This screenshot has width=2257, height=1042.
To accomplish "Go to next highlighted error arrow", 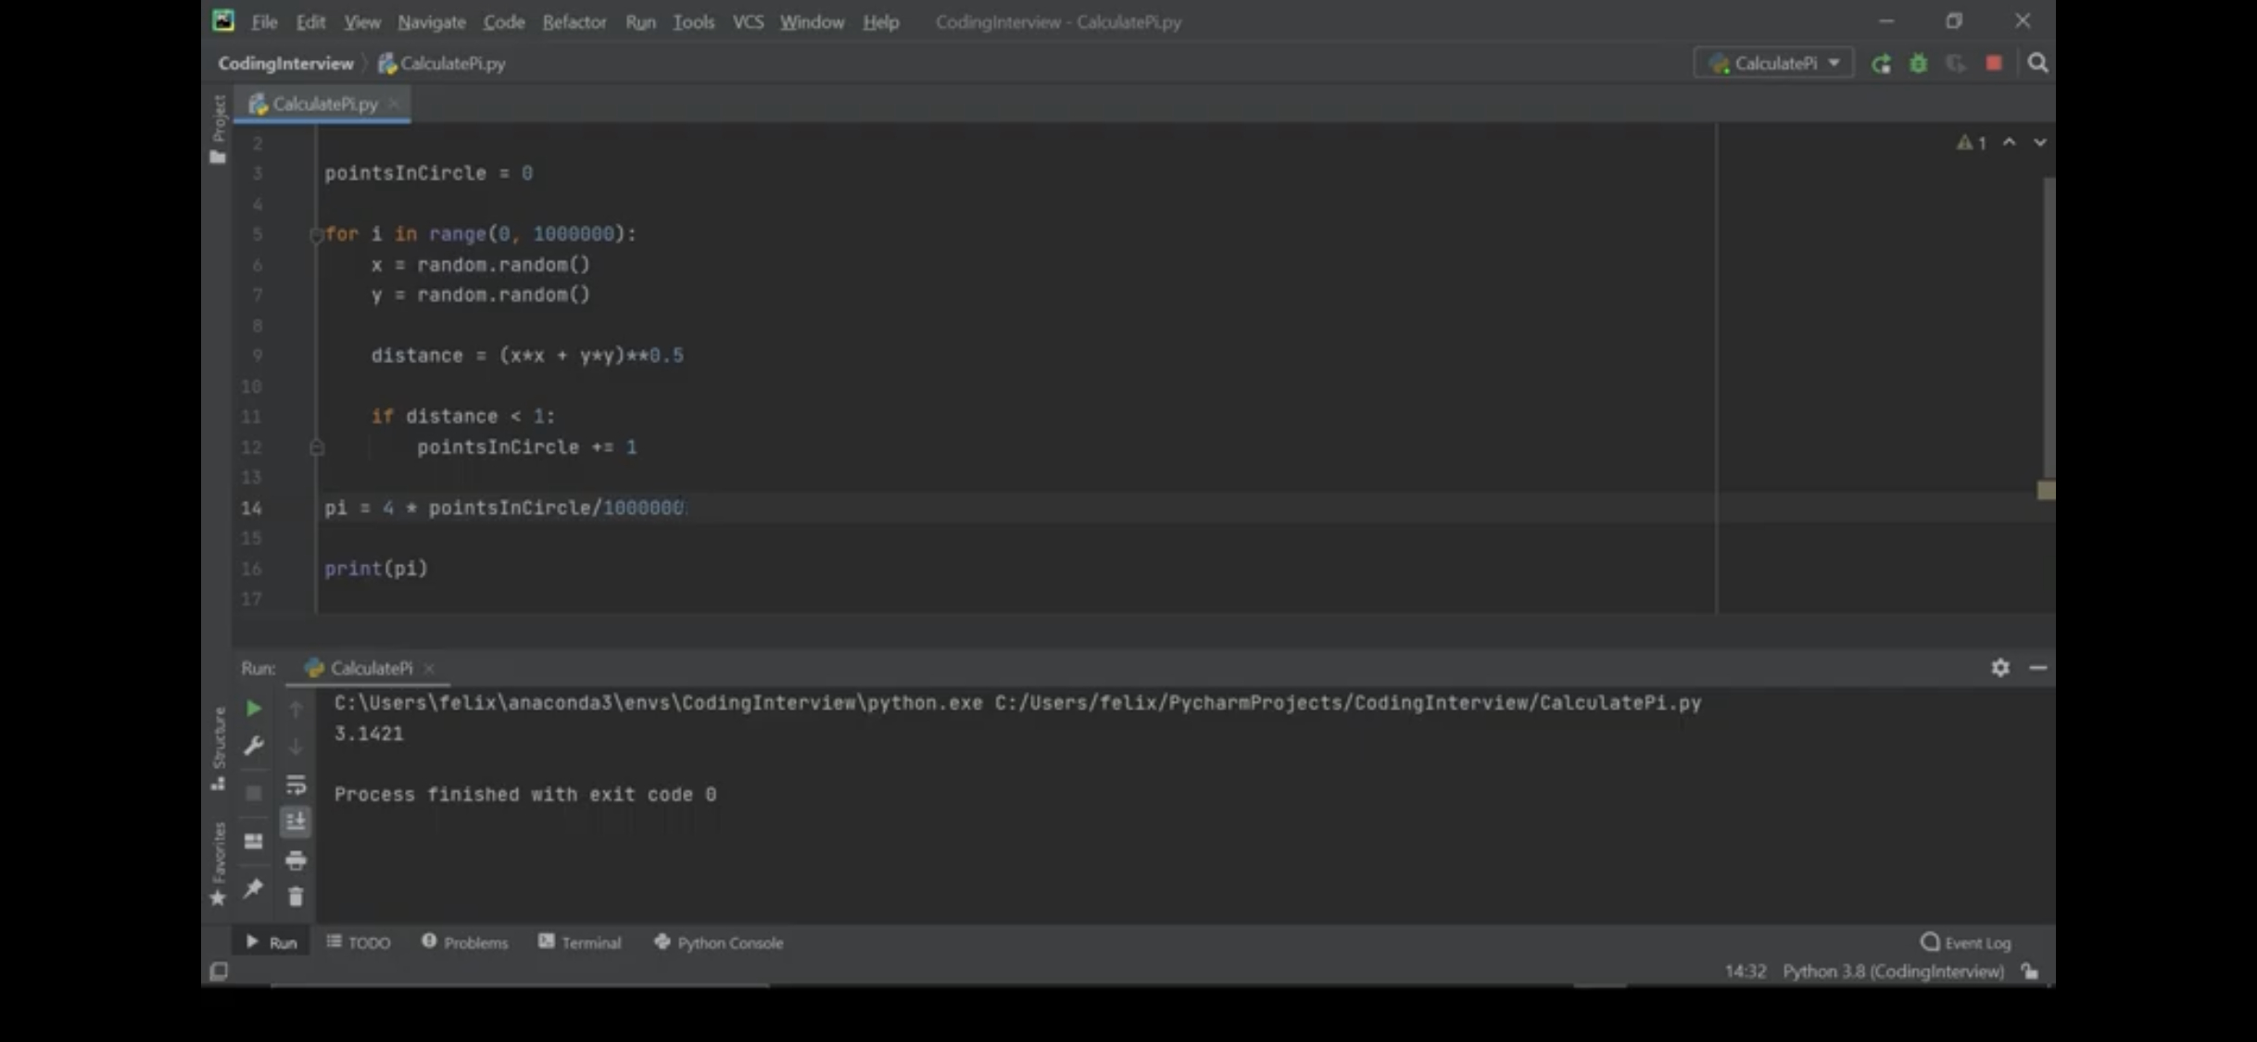I will [2039, 143].
